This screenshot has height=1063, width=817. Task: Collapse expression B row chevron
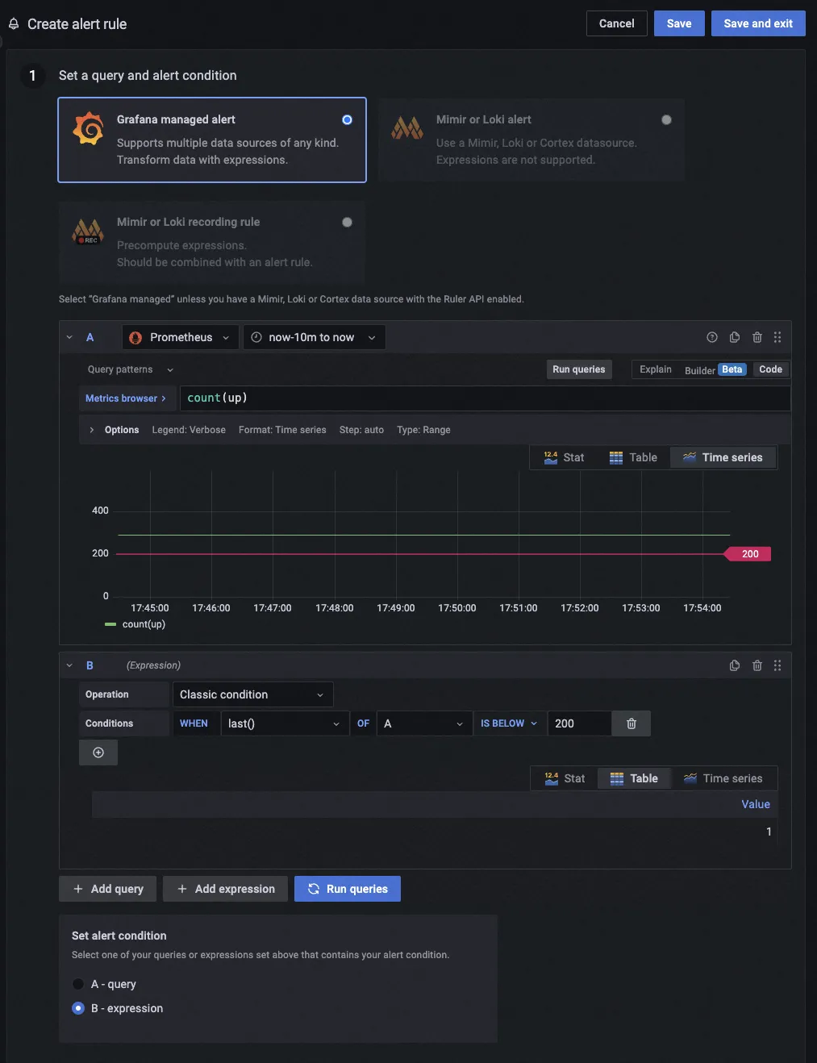coord(69,665)
